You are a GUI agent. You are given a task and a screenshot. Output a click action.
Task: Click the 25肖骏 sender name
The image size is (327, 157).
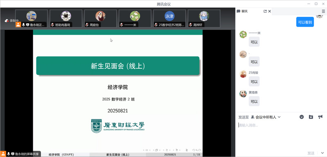click(253, 73)
